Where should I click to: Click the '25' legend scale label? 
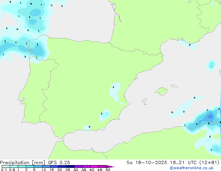pyautogui.click(x=68, y=170)
